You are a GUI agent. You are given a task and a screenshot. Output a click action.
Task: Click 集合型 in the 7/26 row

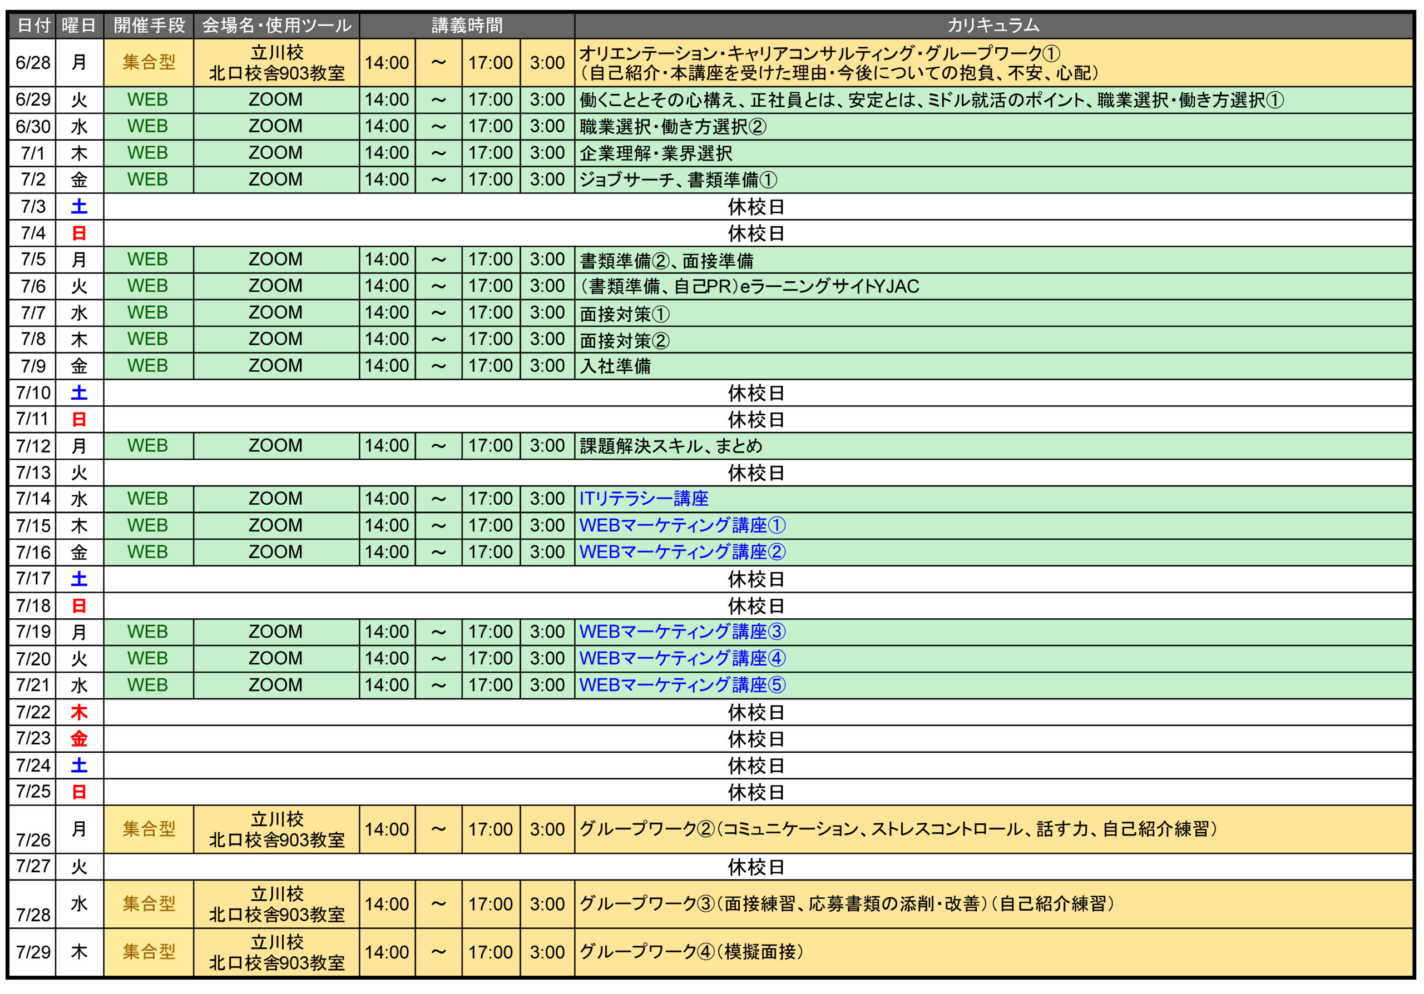pyautogui.click(x=149, y=830)
